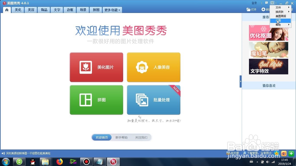Switch to 关注我们 pill tab
This screenshot has width=296, height=166.
(x=141, y=137)
